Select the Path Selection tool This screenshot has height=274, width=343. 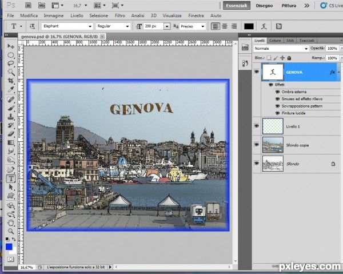pyautogui.click(x=11, y=187)
